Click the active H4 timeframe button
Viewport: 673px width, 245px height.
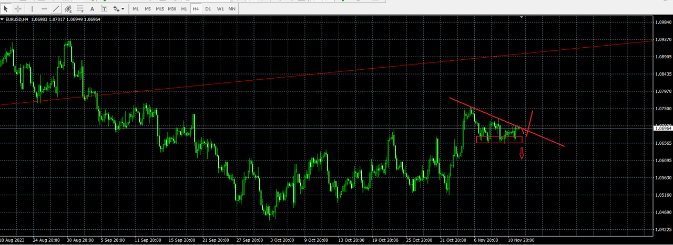(196, 8)
